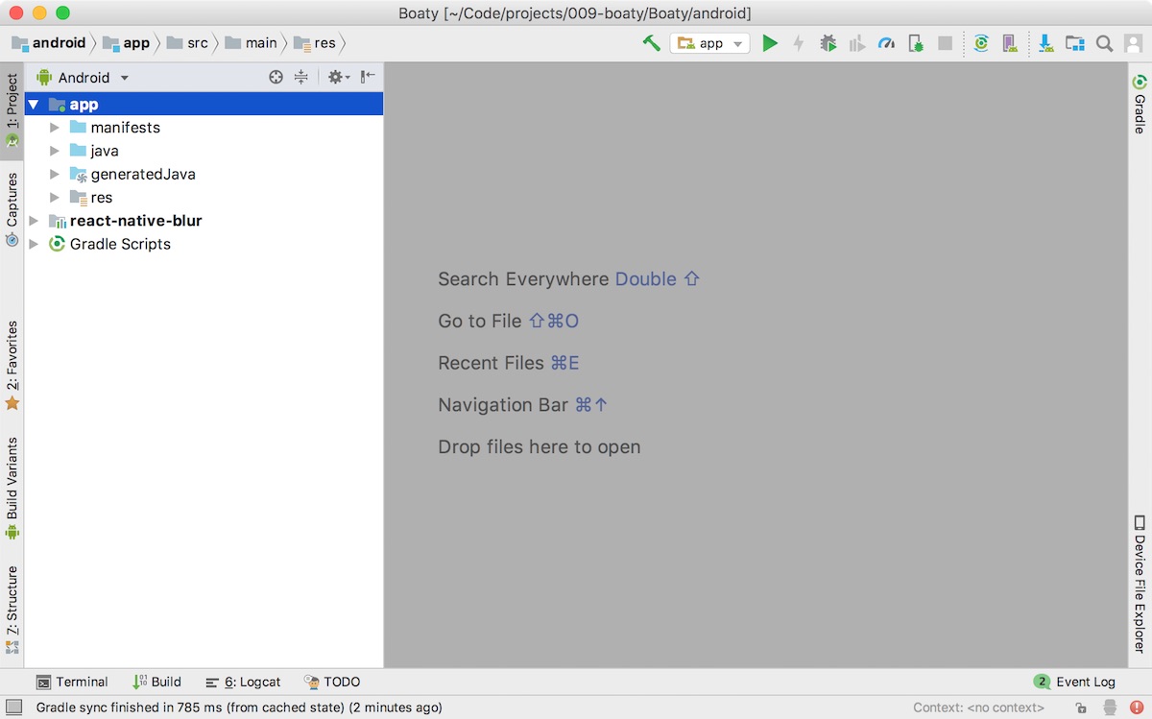
Task: Click Search Everywhere magnifier in toolbar
Action: coord(1105,43)
